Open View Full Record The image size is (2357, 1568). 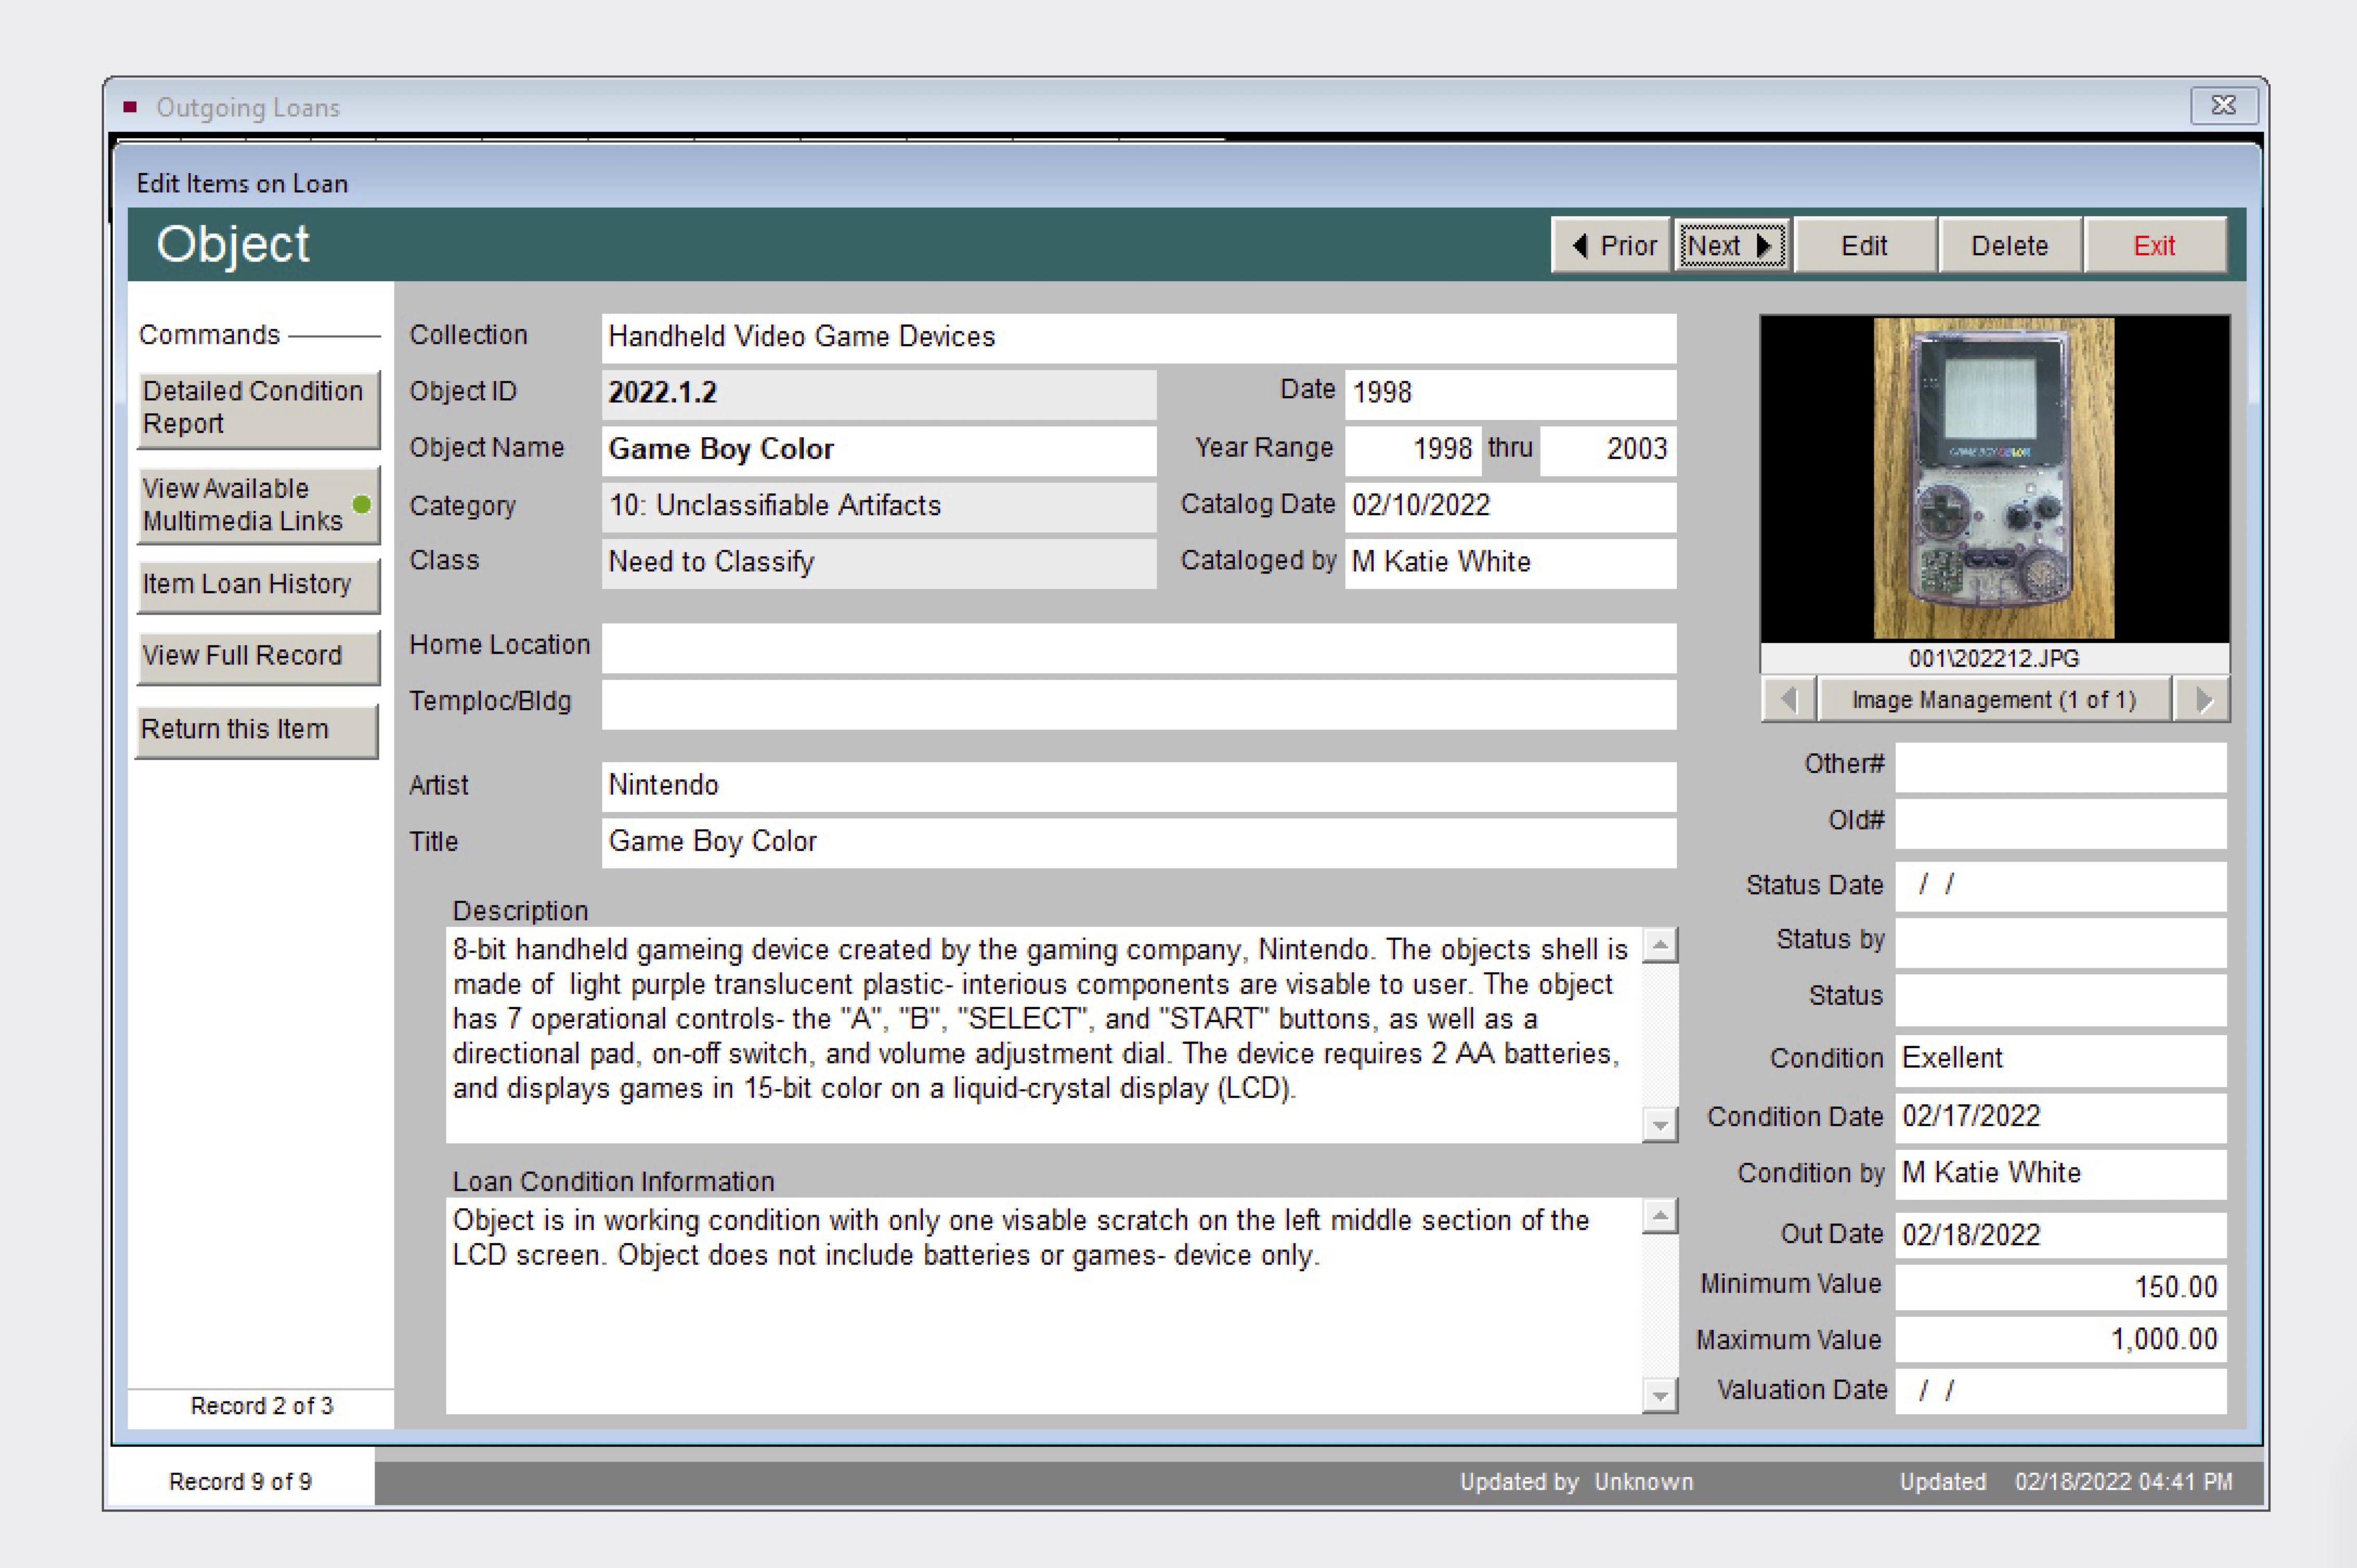(257, 656)
